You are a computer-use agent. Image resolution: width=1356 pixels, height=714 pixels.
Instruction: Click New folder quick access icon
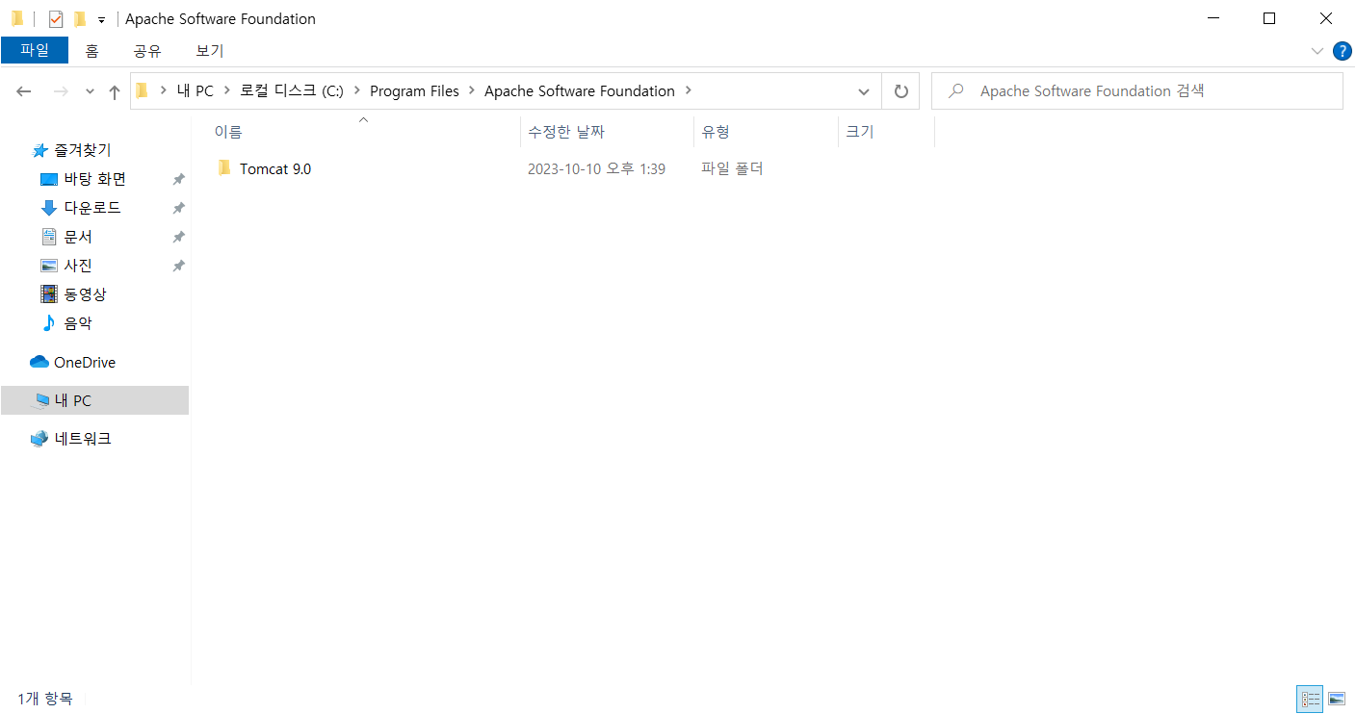[x=80, y=18]
